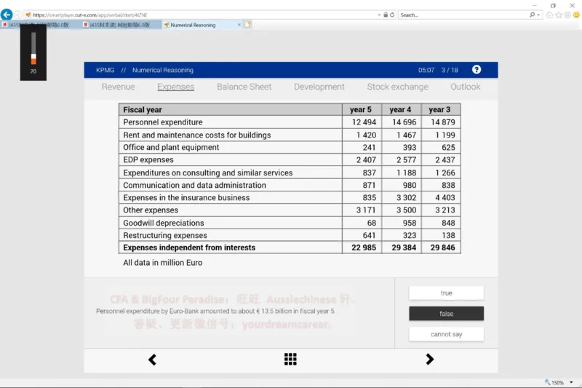Click 'Expenditures on consulting and similar services'
Screen dimensions: 582x388
pyautogui.click(x=208, y=173)
